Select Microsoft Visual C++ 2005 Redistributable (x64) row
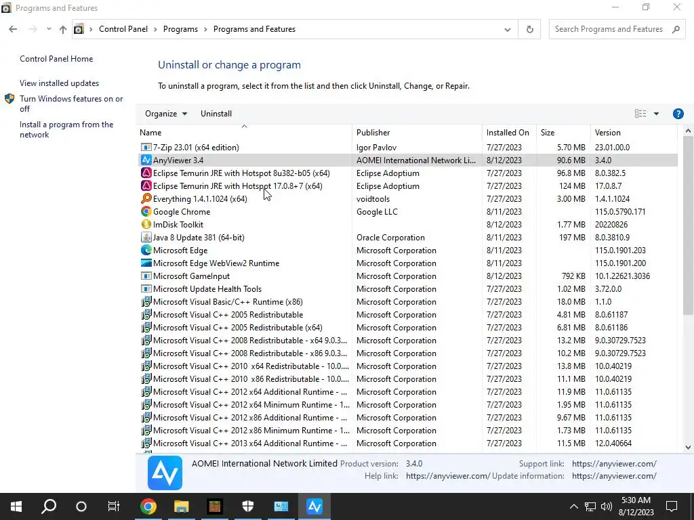This screenshot has height=520, width=694. click(x=407, y=328)
